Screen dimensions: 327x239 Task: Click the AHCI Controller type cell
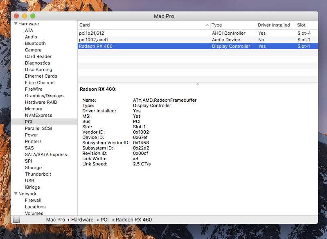coord(228,33)
